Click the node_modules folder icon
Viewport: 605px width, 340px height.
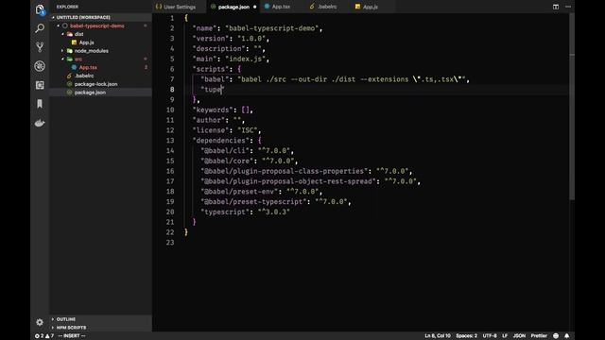tap(69, 51)
